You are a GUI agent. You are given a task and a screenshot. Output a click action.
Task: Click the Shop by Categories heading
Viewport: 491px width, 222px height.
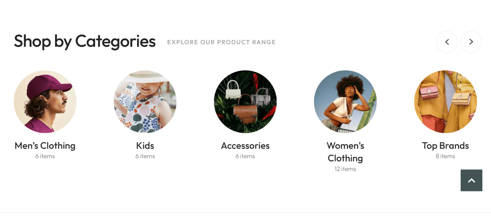click(85, 42)
